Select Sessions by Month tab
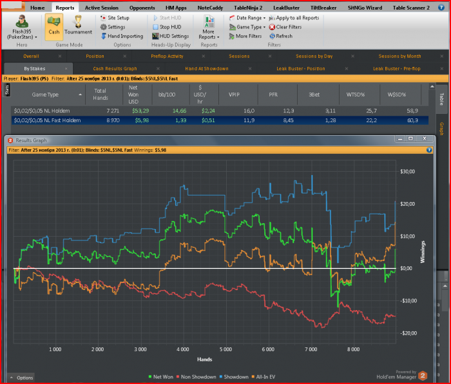The image size is (451, 384). point(399,57)
